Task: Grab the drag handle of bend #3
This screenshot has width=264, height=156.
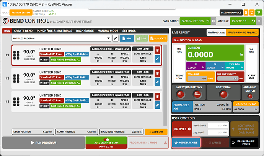Action: (x=16, y=102)
